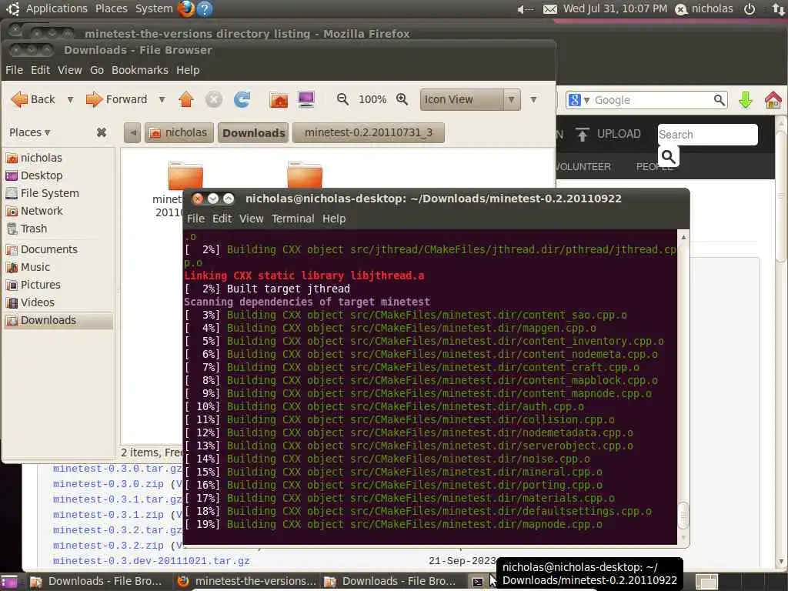Zoom out with the minus magnifier

(342, 99)
